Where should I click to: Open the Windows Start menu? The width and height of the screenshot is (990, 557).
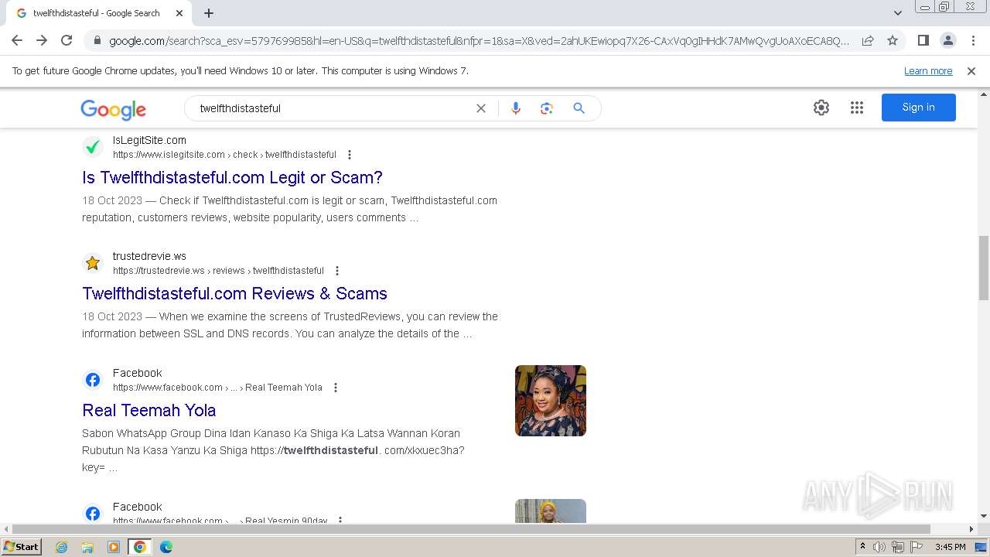tap(22, 547)
